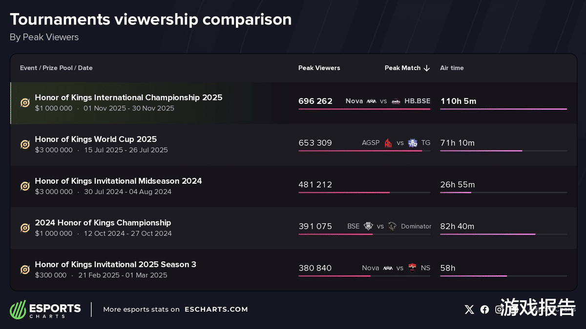Open Honor of Kings World Cup 2025
This screenshot has width=586, height=329.
[x=96, y=139]
